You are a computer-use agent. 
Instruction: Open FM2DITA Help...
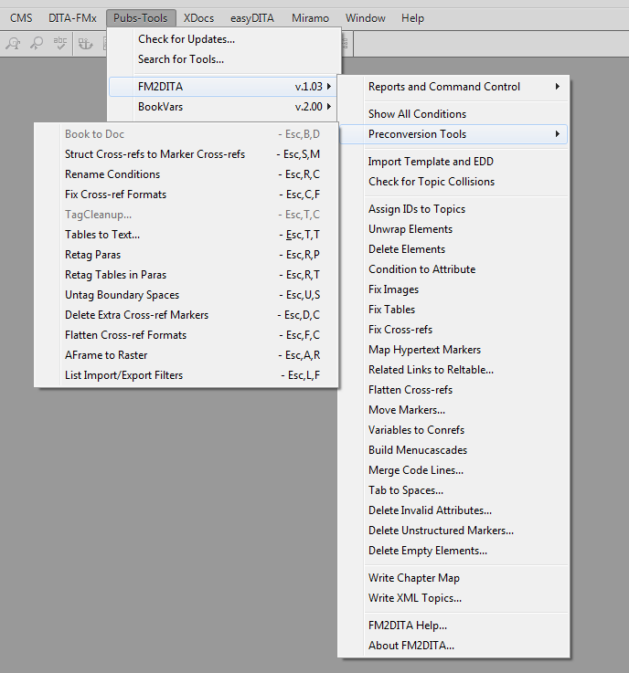click(x=453, y=626)
